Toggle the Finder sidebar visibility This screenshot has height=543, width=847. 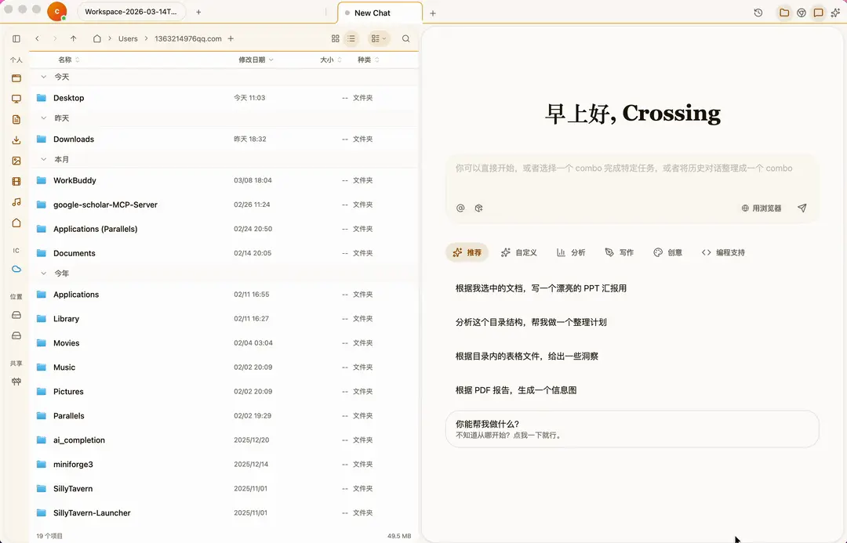(x=16, y=38)
